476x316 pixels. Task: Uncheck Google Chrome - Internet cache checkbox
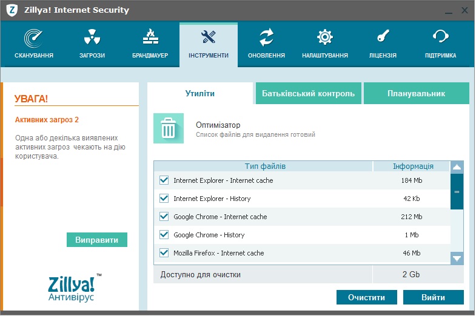tap(164, 217)
